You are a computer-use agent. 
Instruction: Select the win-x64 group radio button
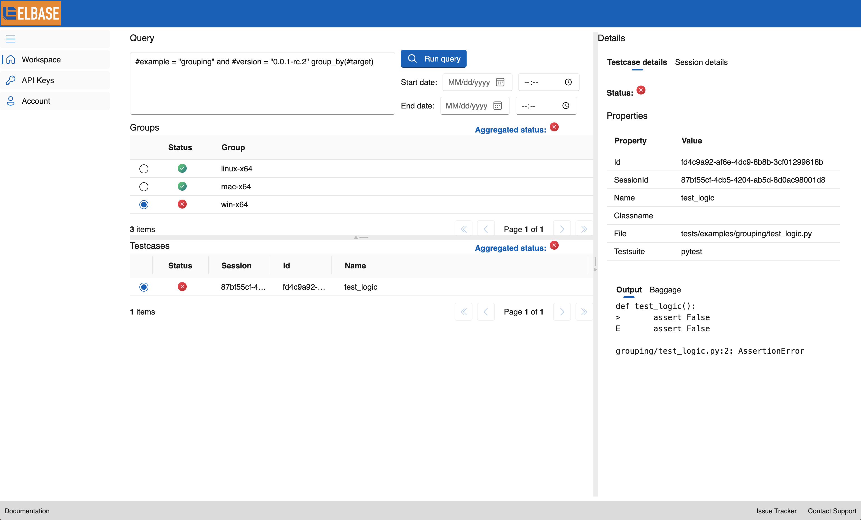[144, 205]
